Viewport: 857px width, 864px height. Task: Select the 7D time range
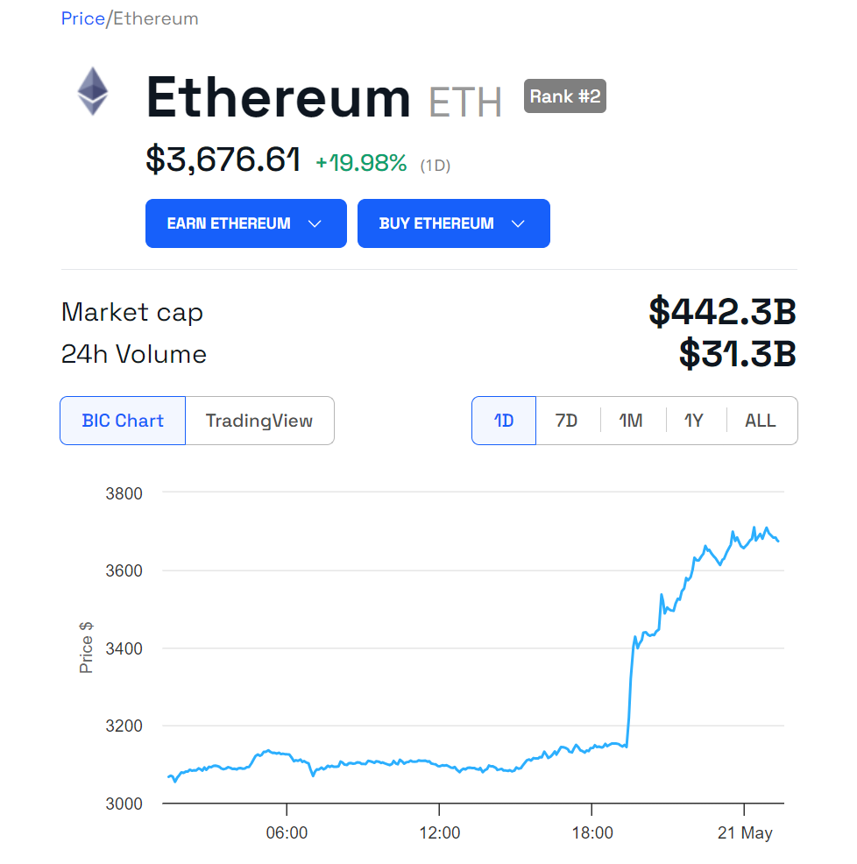567,421
